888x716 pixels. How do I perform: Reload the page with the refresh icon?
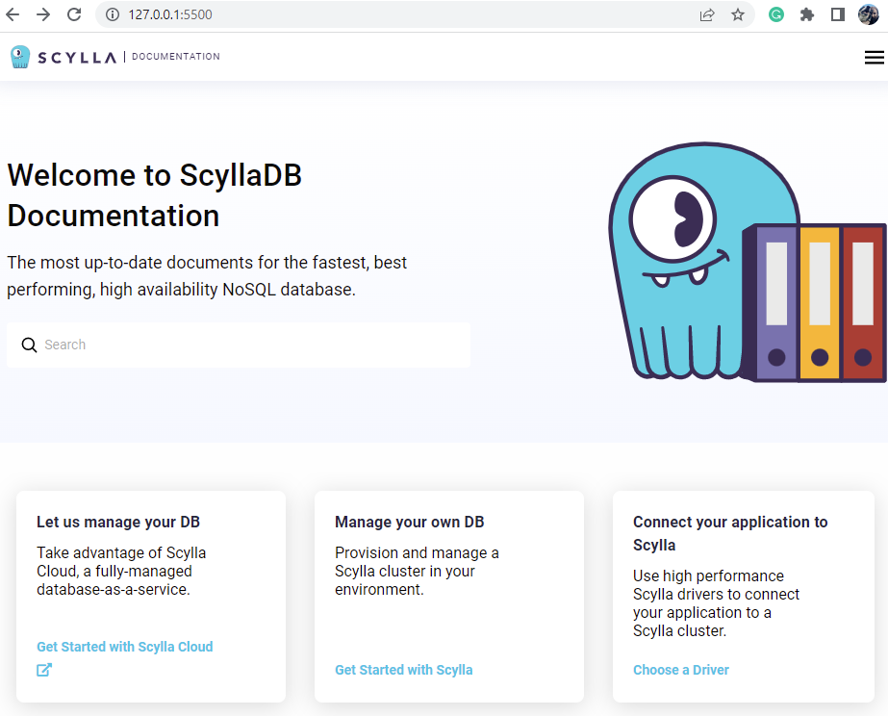tap(74, 14)
